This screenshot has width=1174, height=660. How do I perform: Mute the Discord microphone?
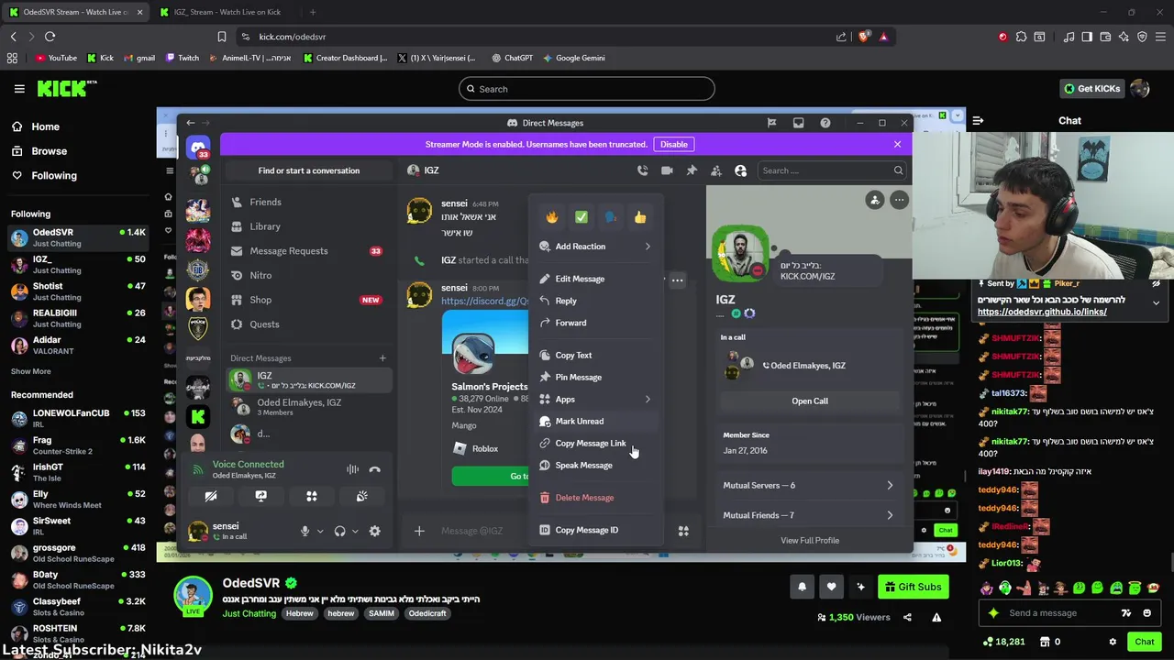tap(305, 531)
